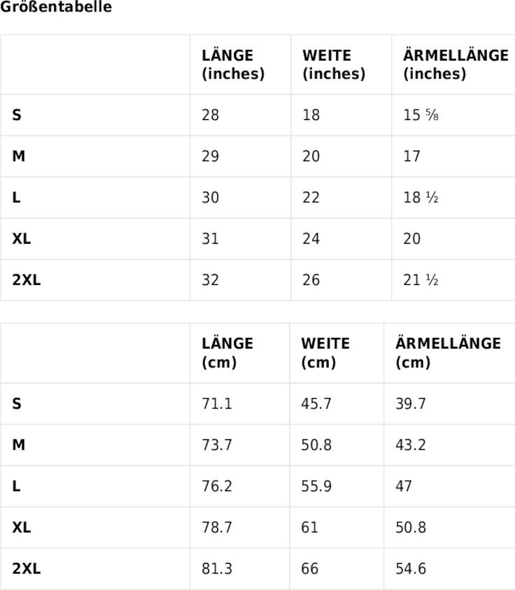
Task: Click sleeve length 15 ⅝ for size S
Action: pyautogui.click(x=421, y=115)
